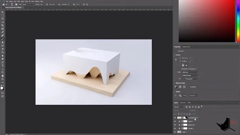Select the Spot Healing Brush tool

(2, 36)
